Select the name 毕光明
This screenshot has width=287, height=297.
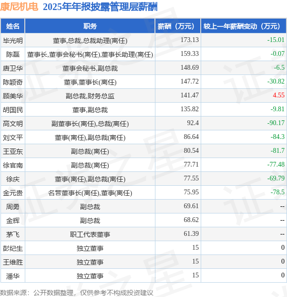point(13,40)
